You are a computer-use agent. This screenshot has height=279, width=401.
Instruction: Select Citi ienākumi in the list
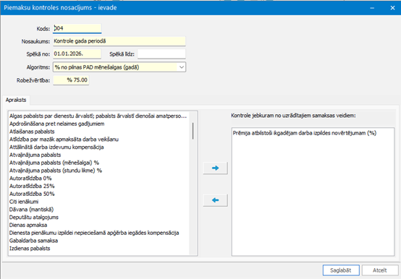(24, 202)
